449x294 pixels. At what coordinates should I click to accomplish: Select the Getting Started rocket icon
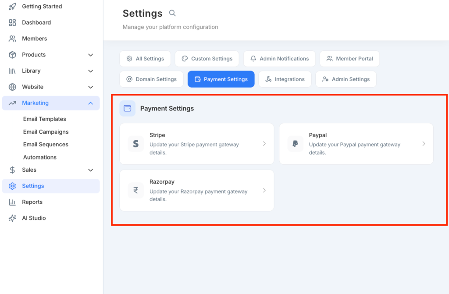click(12, 6)
